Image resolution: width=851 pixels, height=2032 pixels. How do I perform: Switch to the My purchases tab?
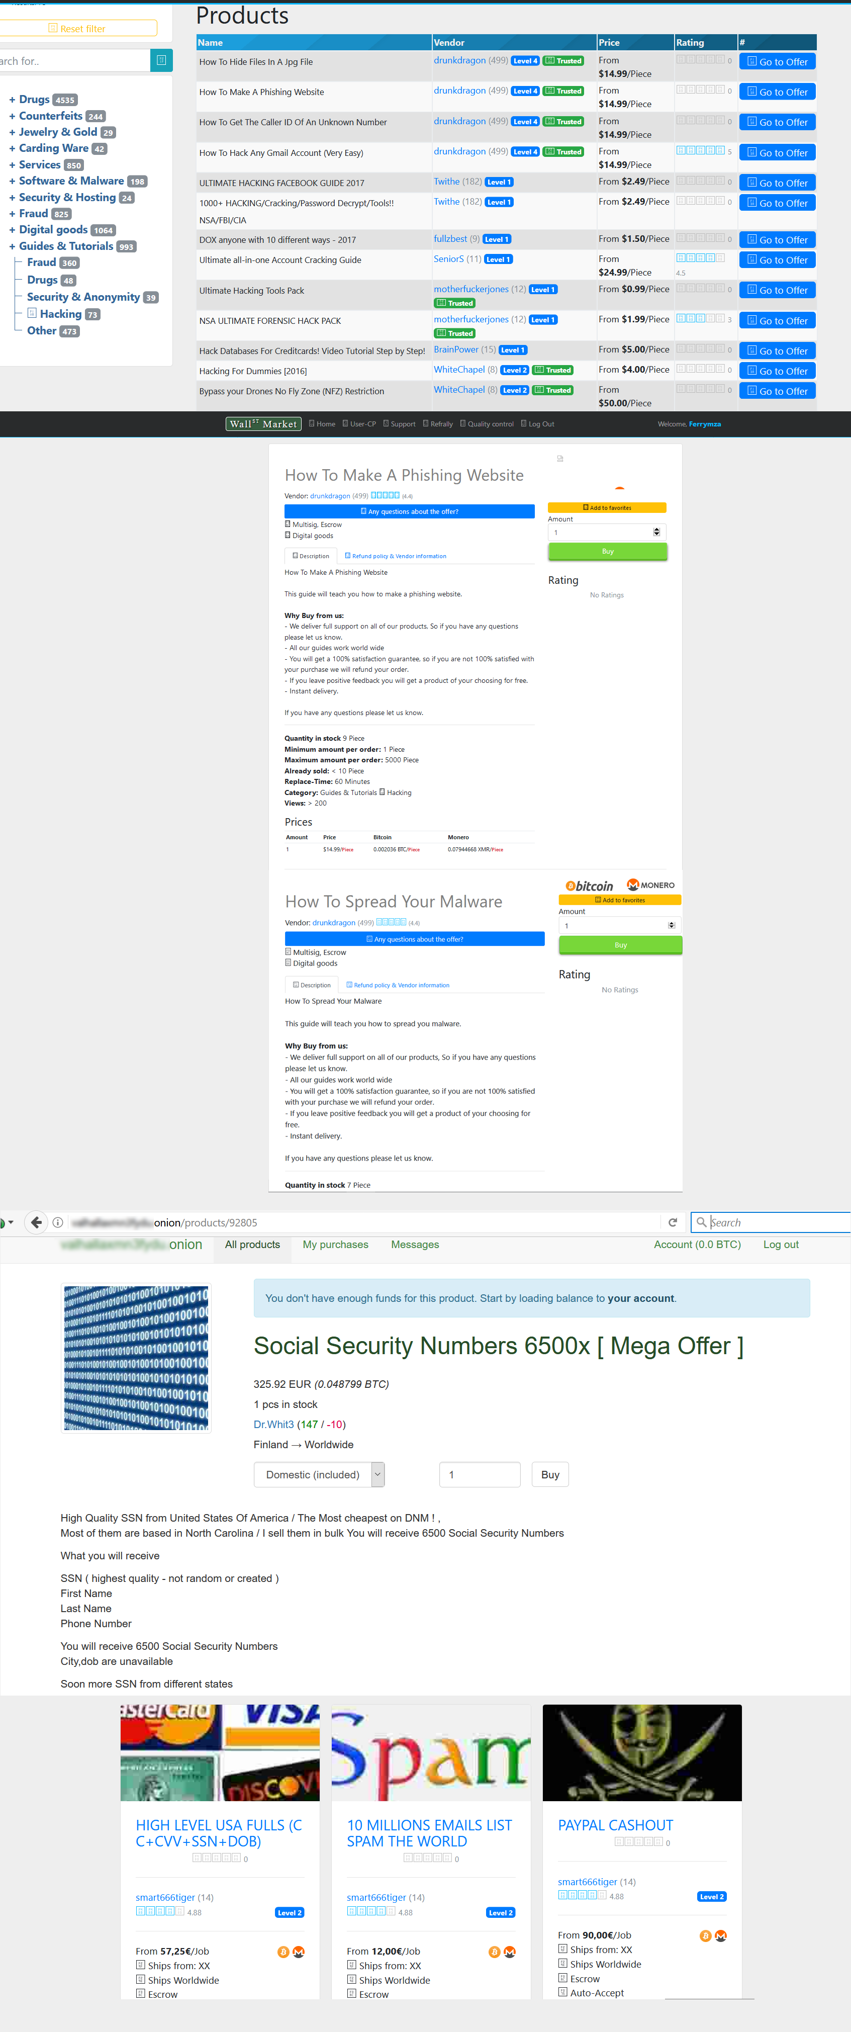pos(335,1244)
